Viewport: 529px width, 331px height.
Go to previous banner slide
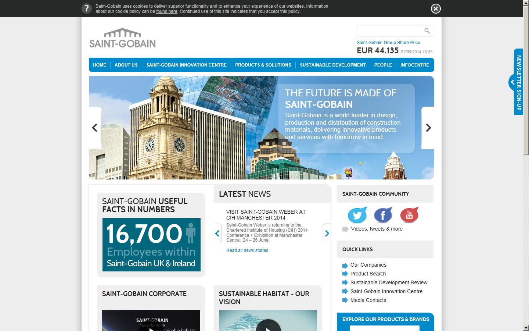(x=94, y=128)
